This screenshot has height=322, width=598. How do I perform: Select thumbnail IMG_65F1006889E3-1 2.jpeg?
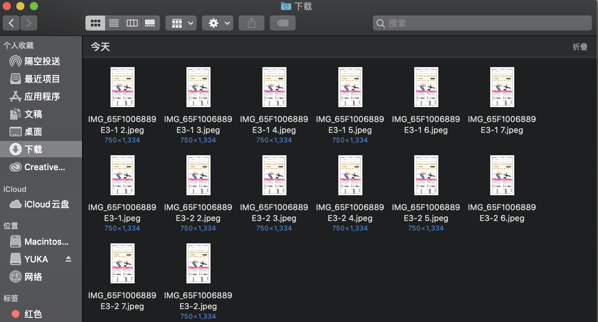click(x=122, y=87)
